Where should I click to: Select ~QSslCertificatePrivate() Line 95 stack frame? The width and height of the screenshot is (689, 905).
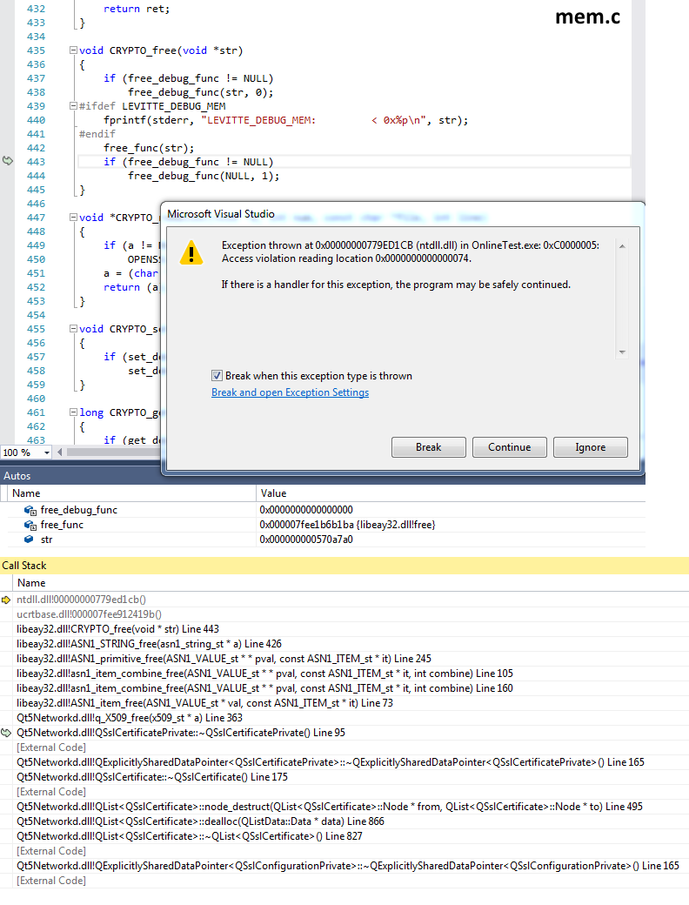(x=181, y=733)
